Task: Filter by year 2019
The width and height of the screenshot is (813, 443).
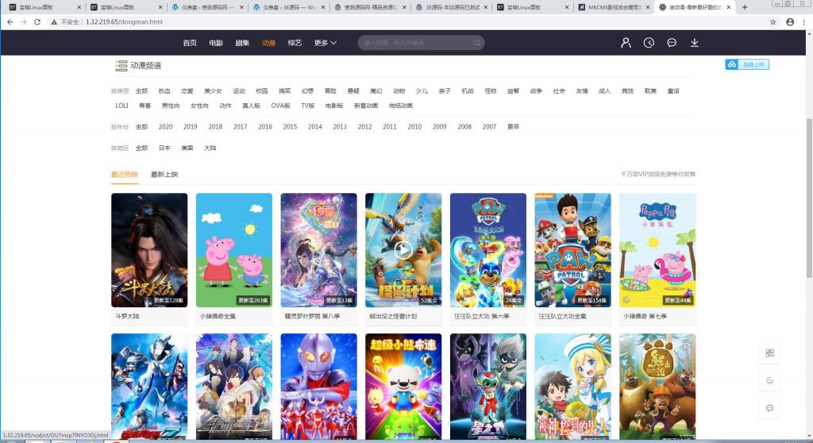Action: (191, 127)
